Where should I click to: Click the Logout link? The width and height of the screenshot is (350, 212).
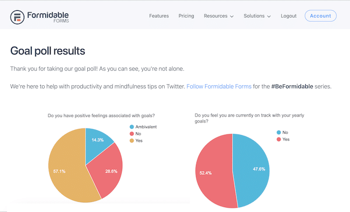[289, 16]
